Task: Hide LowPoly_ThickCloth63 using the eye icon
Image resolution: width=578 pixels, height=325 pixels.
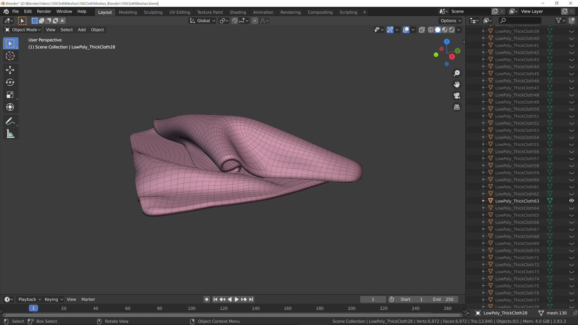Action: [572, 201]
